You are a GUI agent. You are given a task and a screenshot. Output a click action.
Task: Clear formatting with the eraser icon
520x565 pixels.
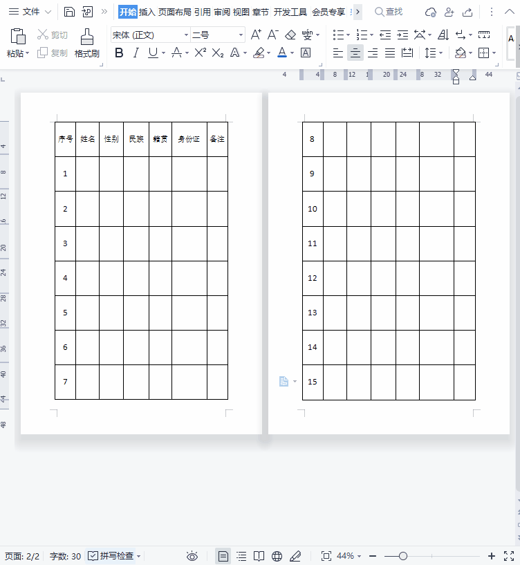[290, 35]
